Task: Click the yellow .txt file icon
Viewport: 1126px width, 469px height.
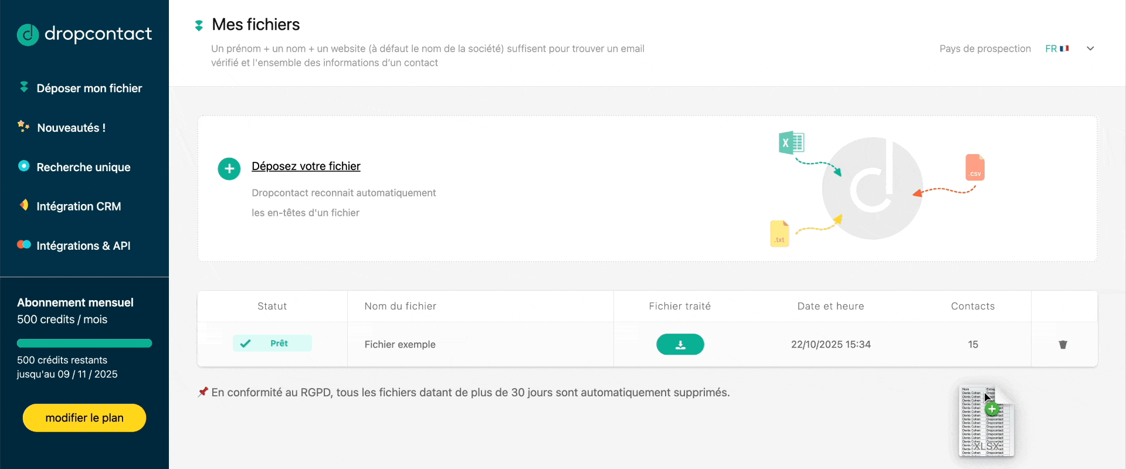Action: click(x=779, y=233)
